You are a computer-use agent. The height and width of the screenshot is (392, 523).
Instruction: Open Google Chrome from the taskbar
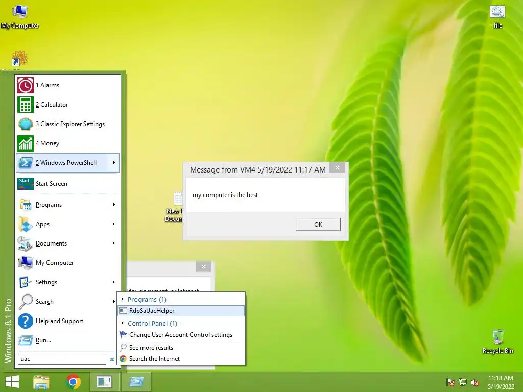[73, 382]
